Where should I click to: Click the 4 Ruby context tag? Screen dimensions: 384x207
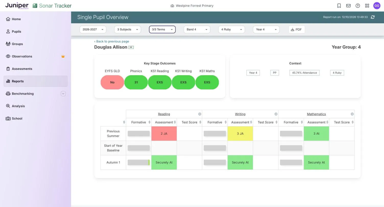click(x=337, y=73)
